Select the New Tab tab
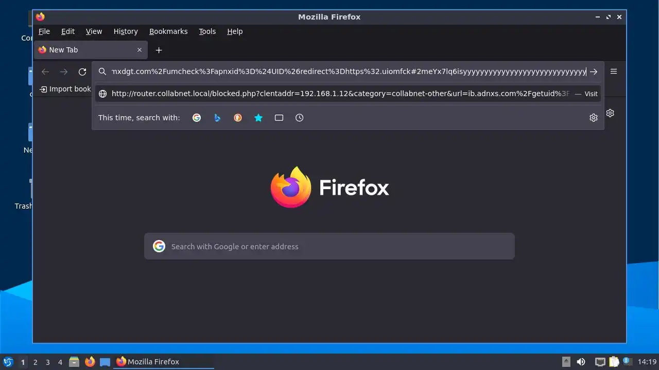This screenshot has height=370, width=659. pos(91,50)
